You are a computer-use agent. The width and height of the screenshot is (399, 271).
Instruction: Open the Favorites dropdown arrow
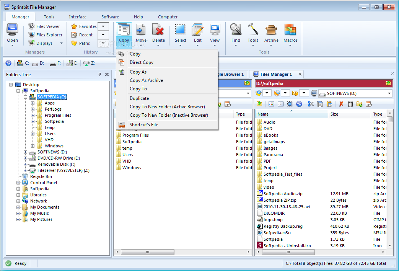103,26
